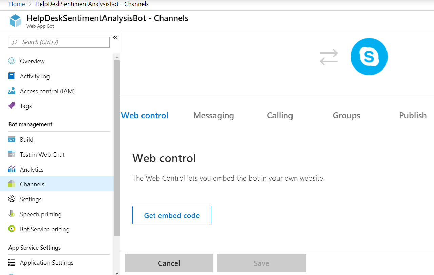Click the Application Settings list icon
Image resolution: width=434 pixels, height=275 pixels.
click(12, 262)
